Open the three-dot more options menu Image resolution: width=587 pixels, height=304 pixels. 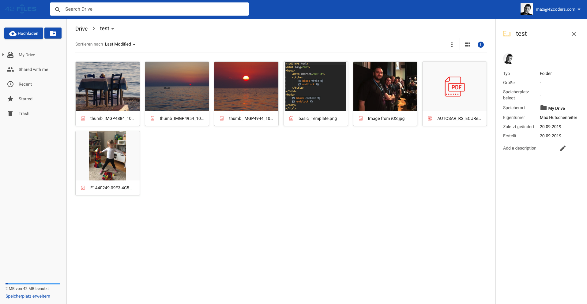(452, 45)
